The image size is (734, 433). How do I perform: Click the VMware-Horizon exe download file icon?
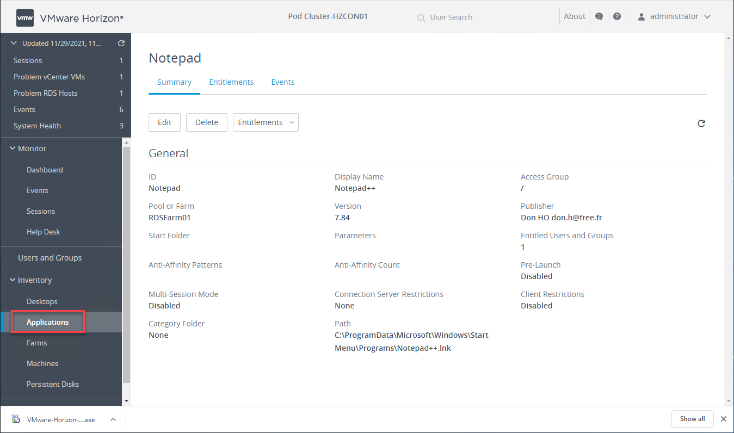(17, 419)
